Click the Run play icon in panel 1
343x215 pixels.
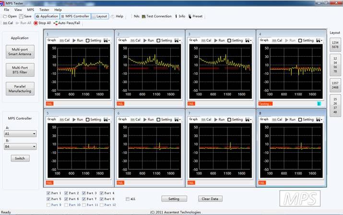74,40
